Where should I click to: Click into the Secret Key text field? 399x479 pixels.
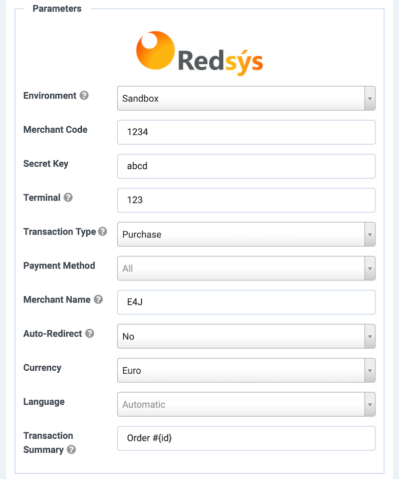[x=246, y=166]
